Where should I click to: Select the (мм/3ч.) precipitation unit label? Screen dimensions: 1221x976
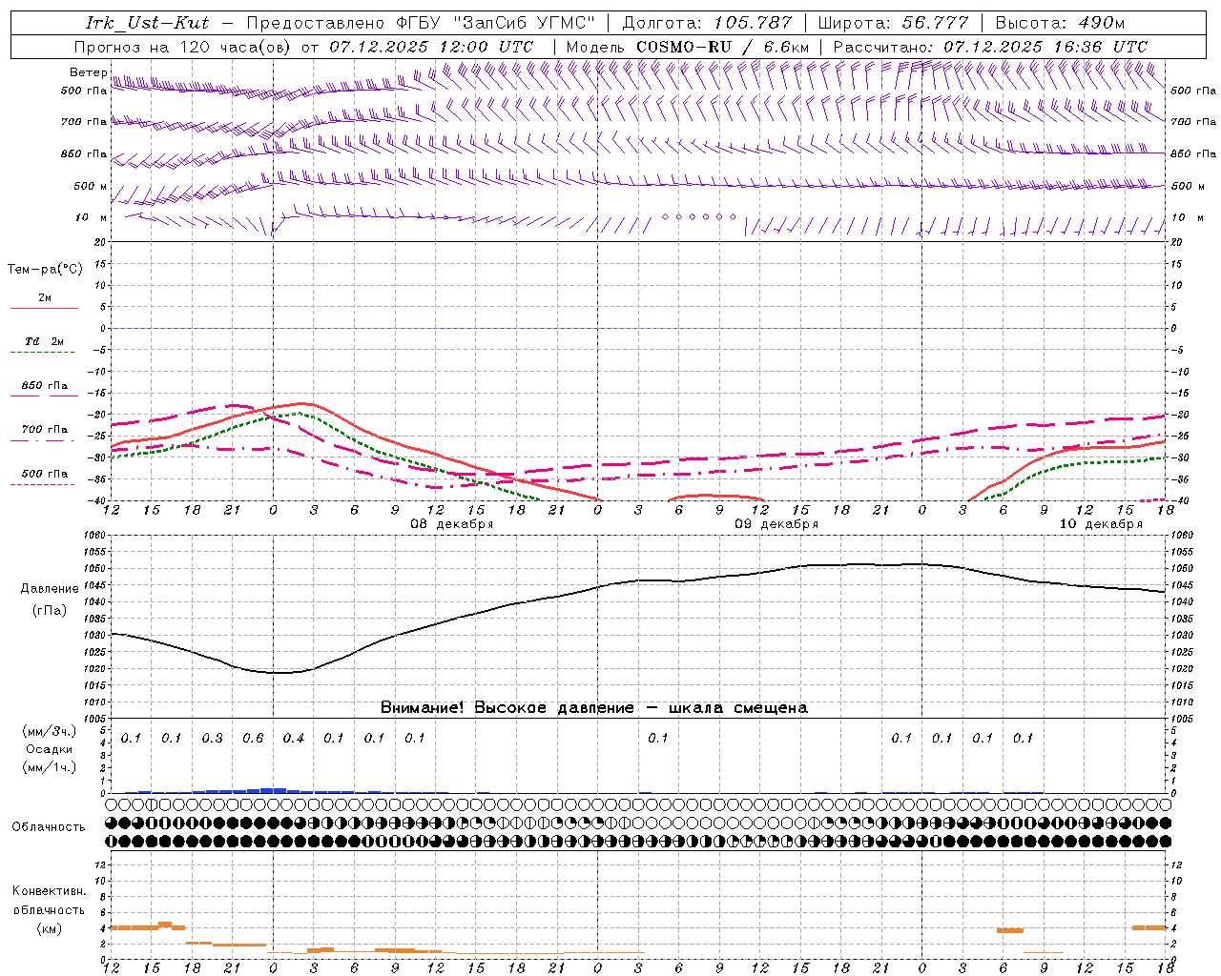(50, 731)
